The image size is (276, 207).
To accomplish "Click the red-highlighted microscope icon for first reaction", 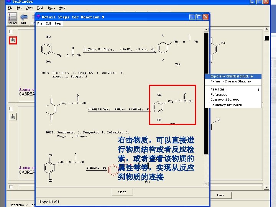I will click(13, 40).
